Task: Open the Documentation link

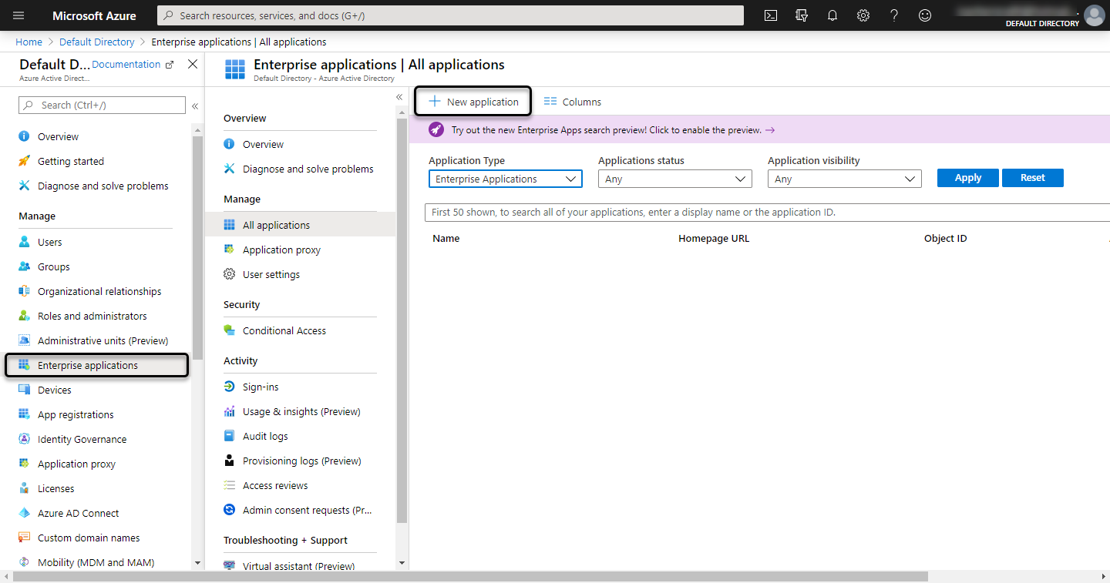Action: 133,64
